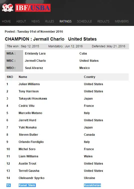Image resolution: width=134 pixels, height=189 pixels.
Task: Open the NEWS section
Action: point(36,21)
